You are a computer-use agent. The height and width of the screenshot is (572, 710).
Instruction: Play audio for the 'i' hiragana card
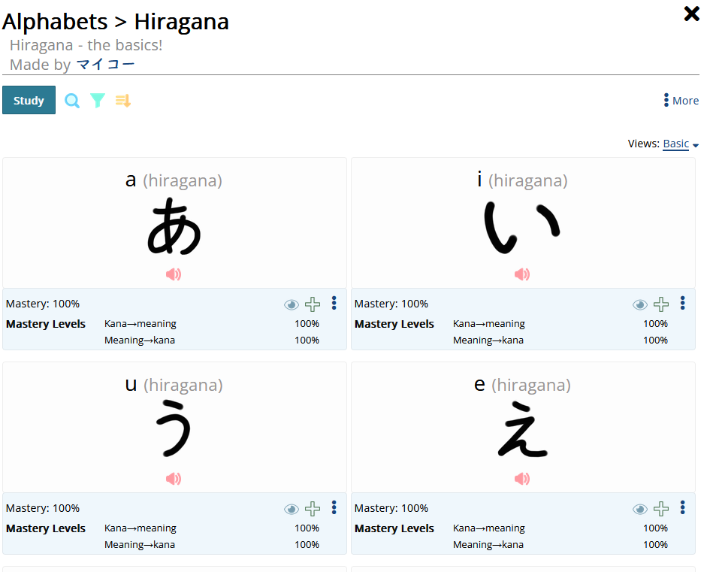(522, 274)
